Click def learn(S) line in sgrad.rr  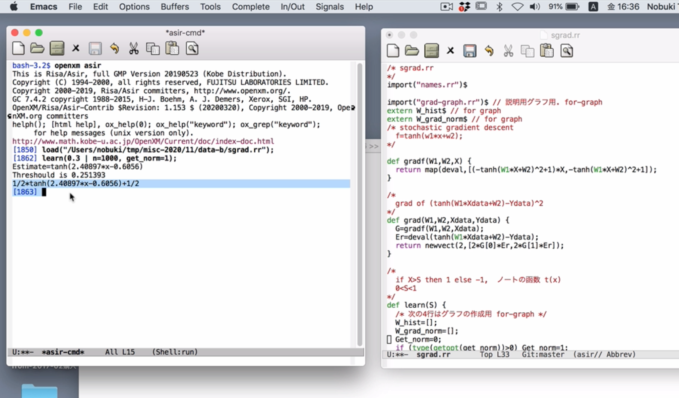click(x=417, y=305)
